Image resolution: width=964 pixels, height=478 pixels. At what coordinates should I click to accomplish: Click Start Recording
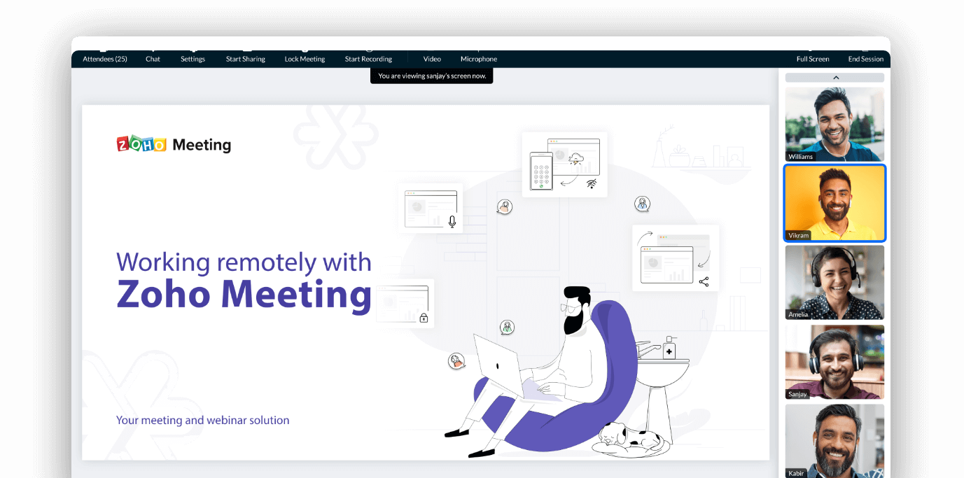[368, 59]
